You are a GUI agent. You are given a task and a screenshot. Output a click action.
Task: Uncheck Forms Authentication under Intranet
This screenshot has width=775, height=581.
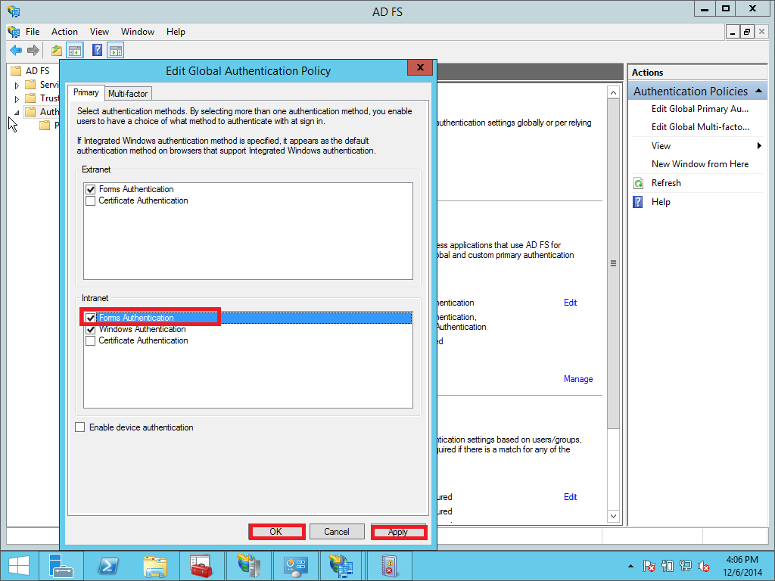(91, 318)
